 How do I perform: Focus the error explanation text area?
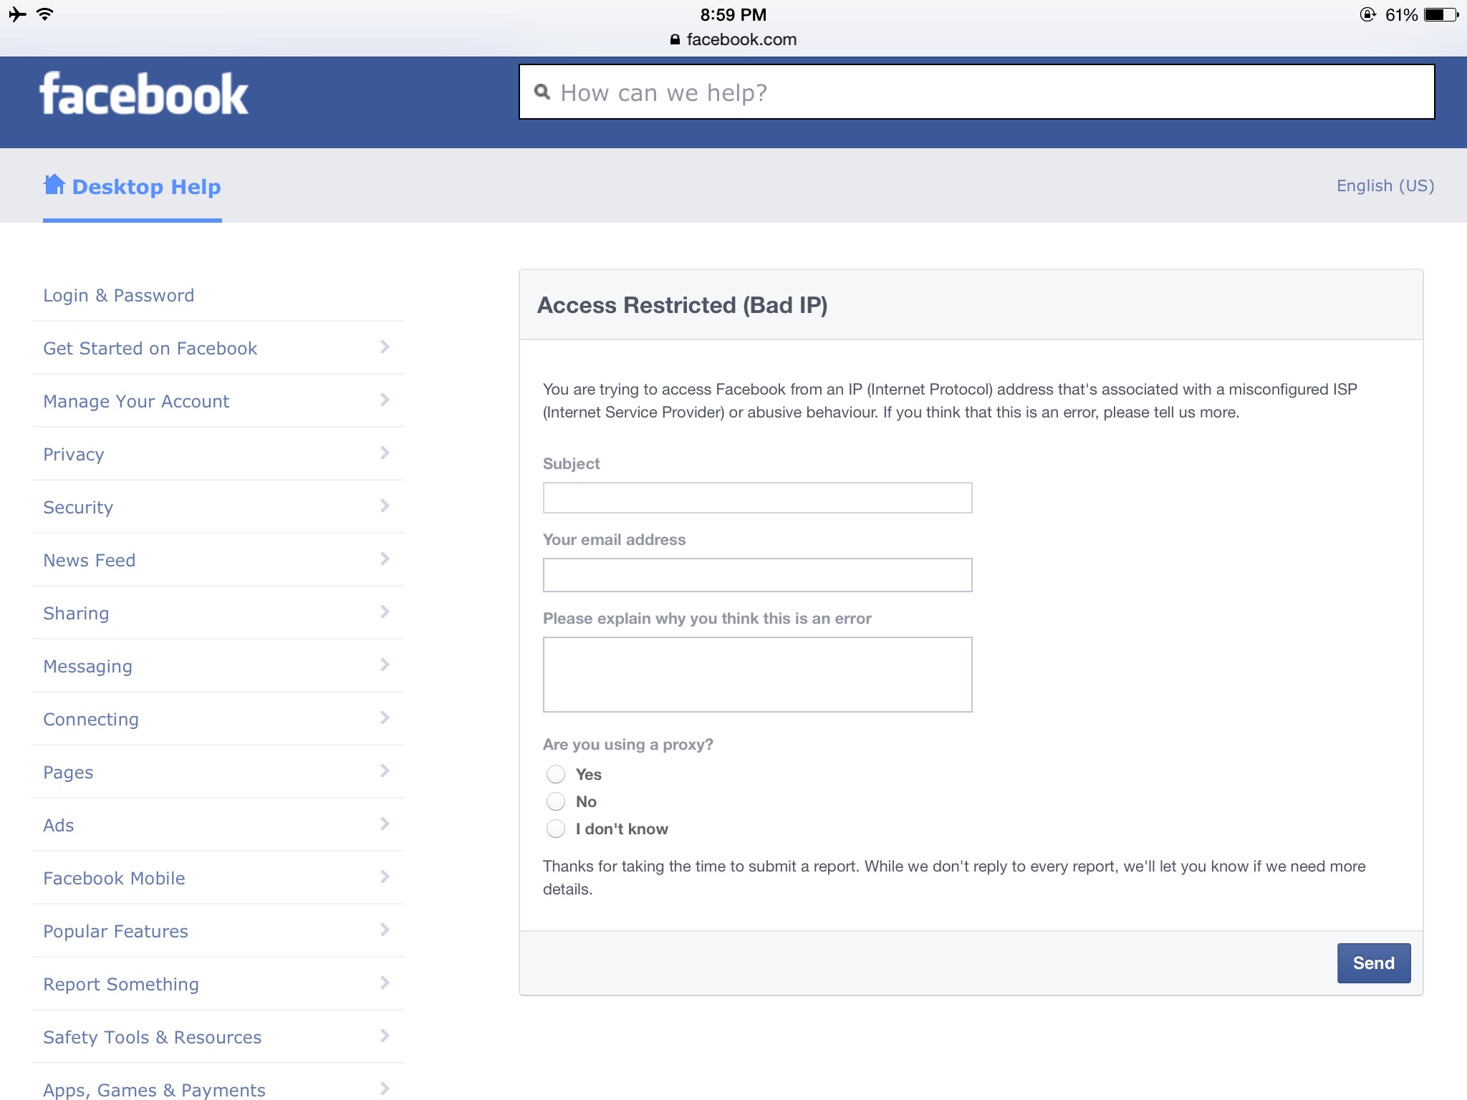[x=757, y=675]
